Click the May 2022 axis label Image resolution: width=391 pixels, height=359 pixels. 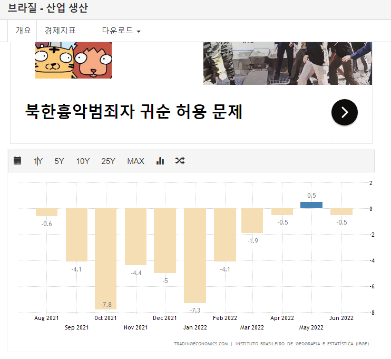[311, 327]
